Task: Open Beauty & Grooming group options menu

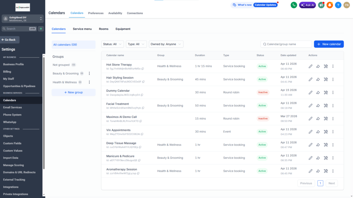Action: coord(89,74)
